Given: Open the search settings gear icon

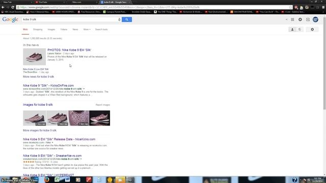Looking at the screenshot, I should (x=312, y=29).
